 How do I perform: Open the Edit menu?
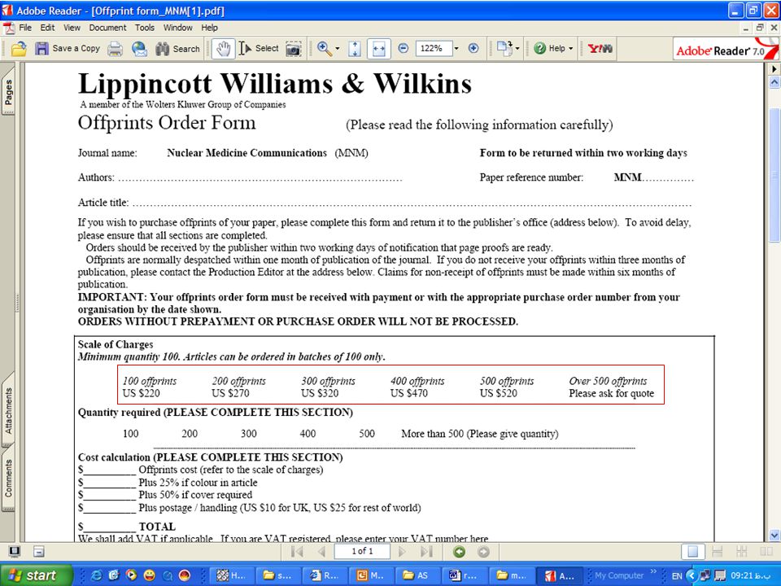pyautogui.click(x=47, y=28)
